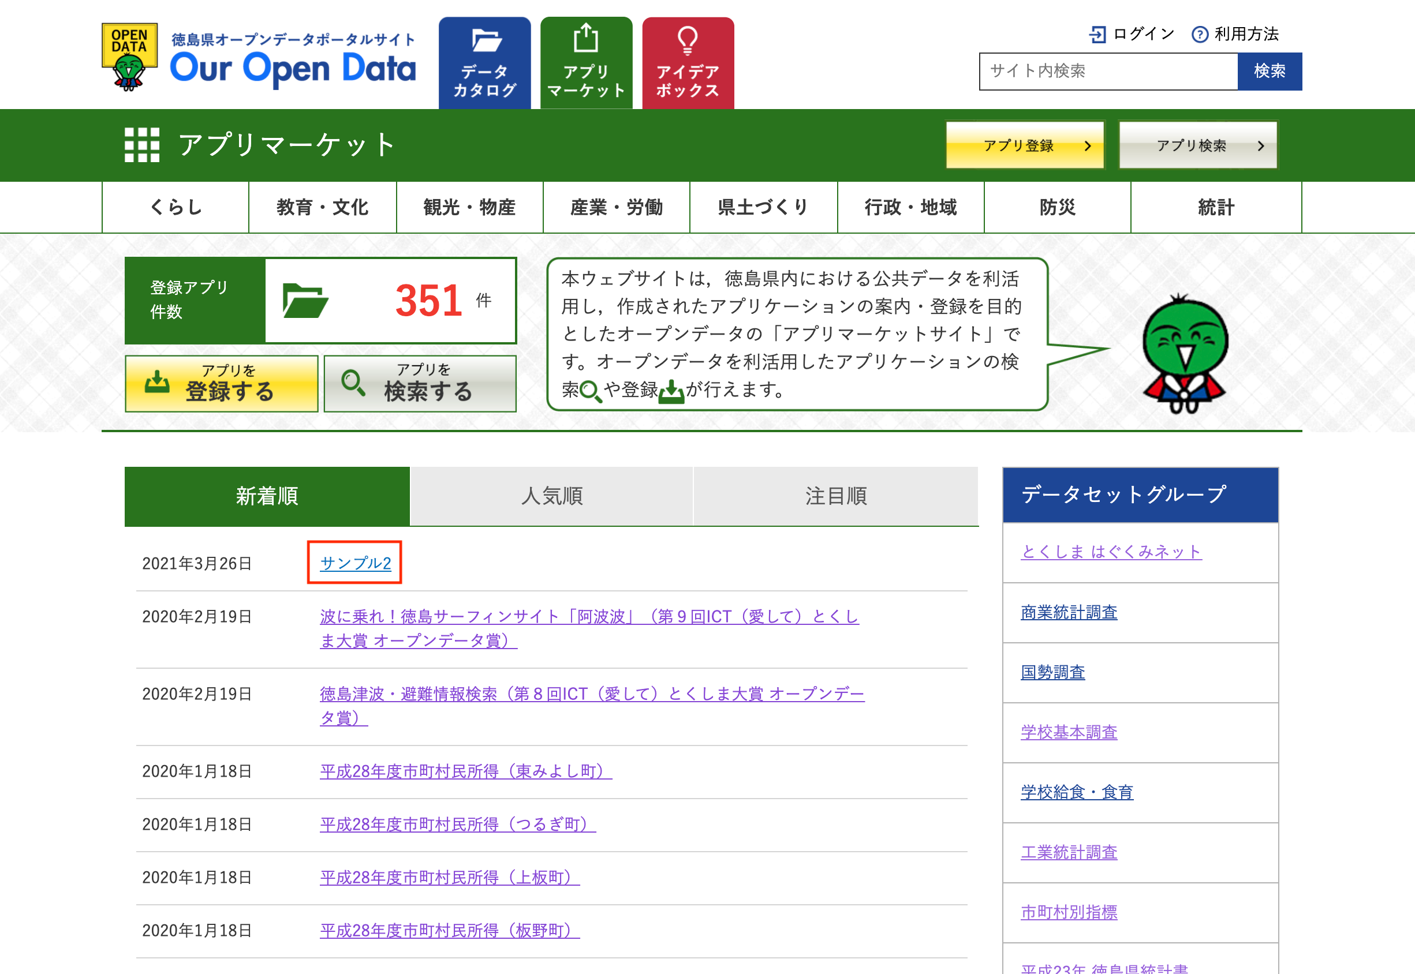Open the 産業・労働 category menu
The width and height of the screenshot is (1415, 974).
[617, 208]
